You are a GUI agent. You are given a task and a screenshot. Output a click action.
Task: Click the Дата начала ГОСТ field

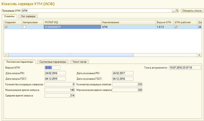(x=55, y=79)
